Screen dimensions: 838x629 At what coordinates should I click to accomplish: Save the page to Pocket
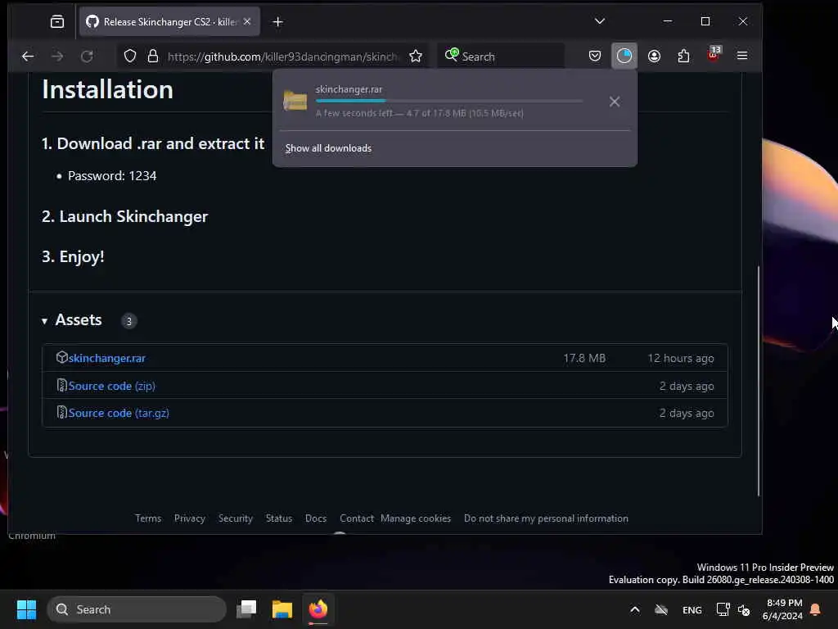point(595,57)
